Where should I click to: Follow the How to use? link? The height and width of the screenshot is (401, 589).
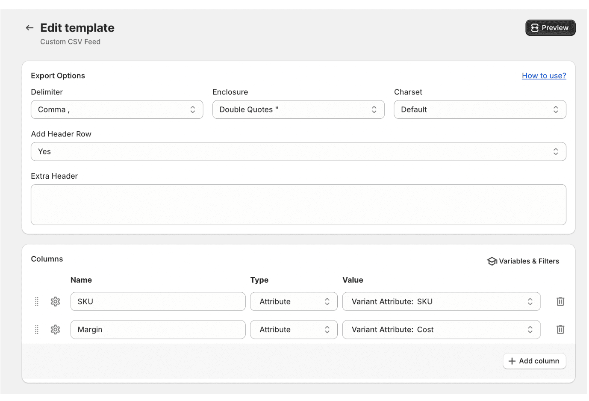click(544, 76)
